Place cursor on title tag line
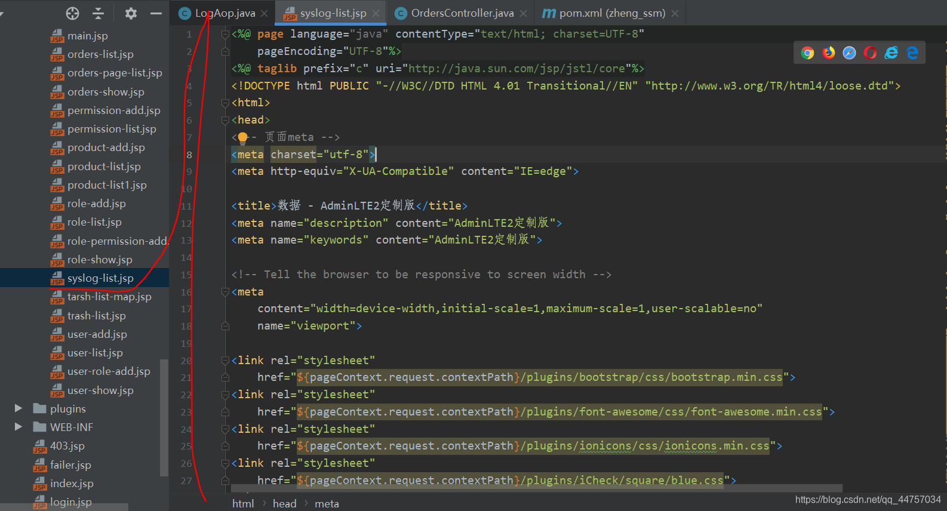 349,206
